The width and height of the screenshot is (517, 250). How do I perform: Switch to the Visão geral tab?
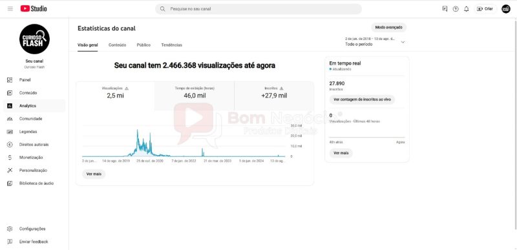click(88, 45)
